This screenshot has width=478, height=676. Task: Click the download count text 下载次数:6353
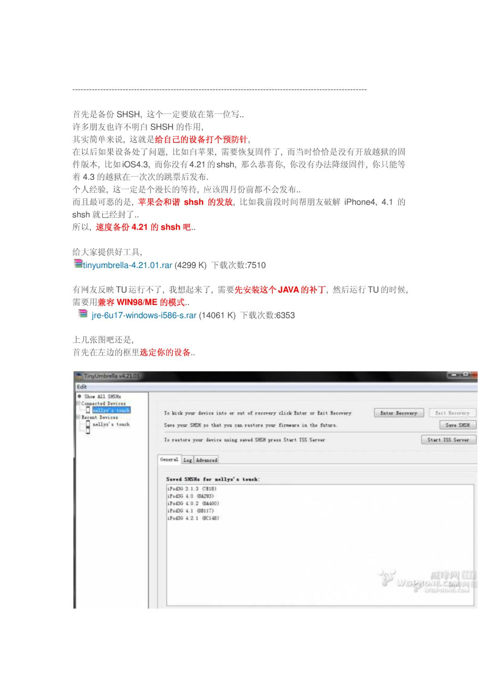(267, 315)
